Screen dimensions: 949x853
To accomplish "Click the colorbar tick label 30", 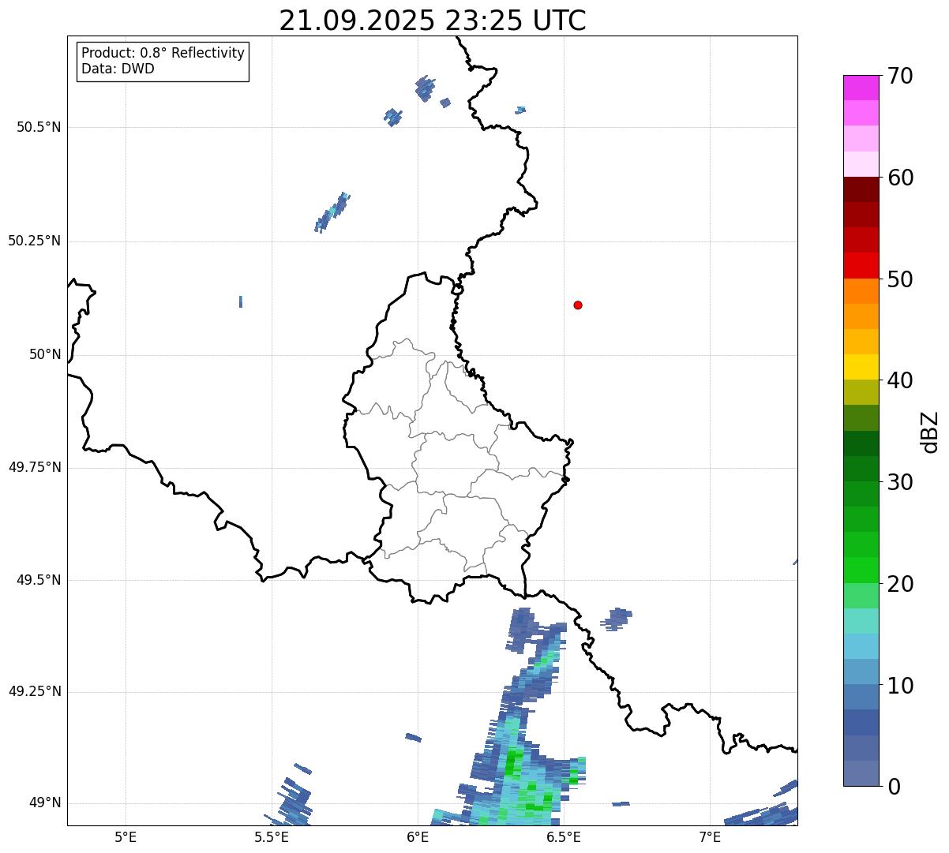I will tap(900, 482).
